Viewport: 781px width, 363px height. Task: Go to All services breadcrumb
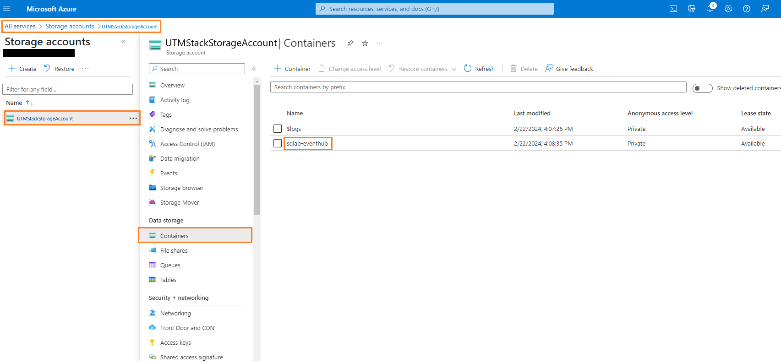click(x=20, y=26)
